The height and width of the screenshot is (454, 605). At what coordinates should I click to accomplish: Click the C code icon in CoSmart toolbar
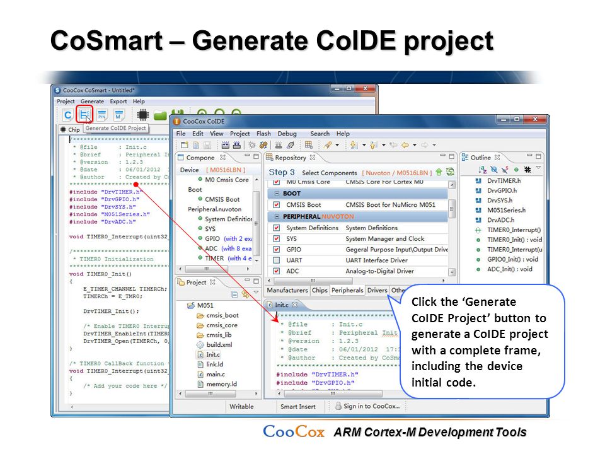[68, 115]
